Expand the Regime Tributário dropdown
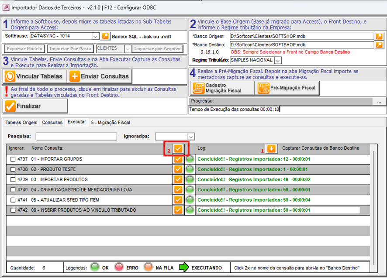This screenshot has height=278, width=387. click(x=278, y=60)
